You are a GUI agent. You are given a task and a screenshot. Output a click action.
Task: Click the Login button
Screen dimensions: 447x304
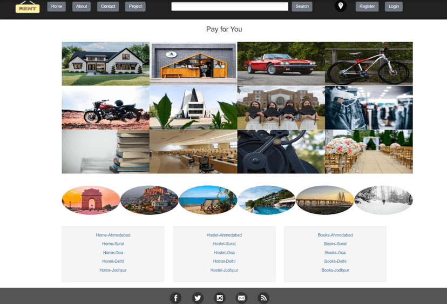pos(394,6)
